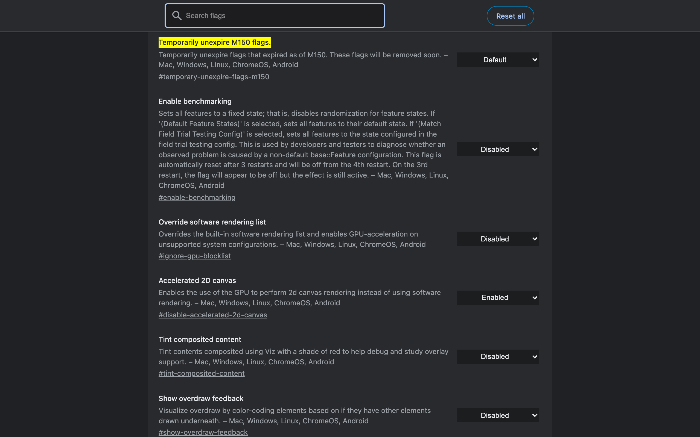Open the #enable-benchmarking anchor link
Screen dimensions: 700x437
197,197
